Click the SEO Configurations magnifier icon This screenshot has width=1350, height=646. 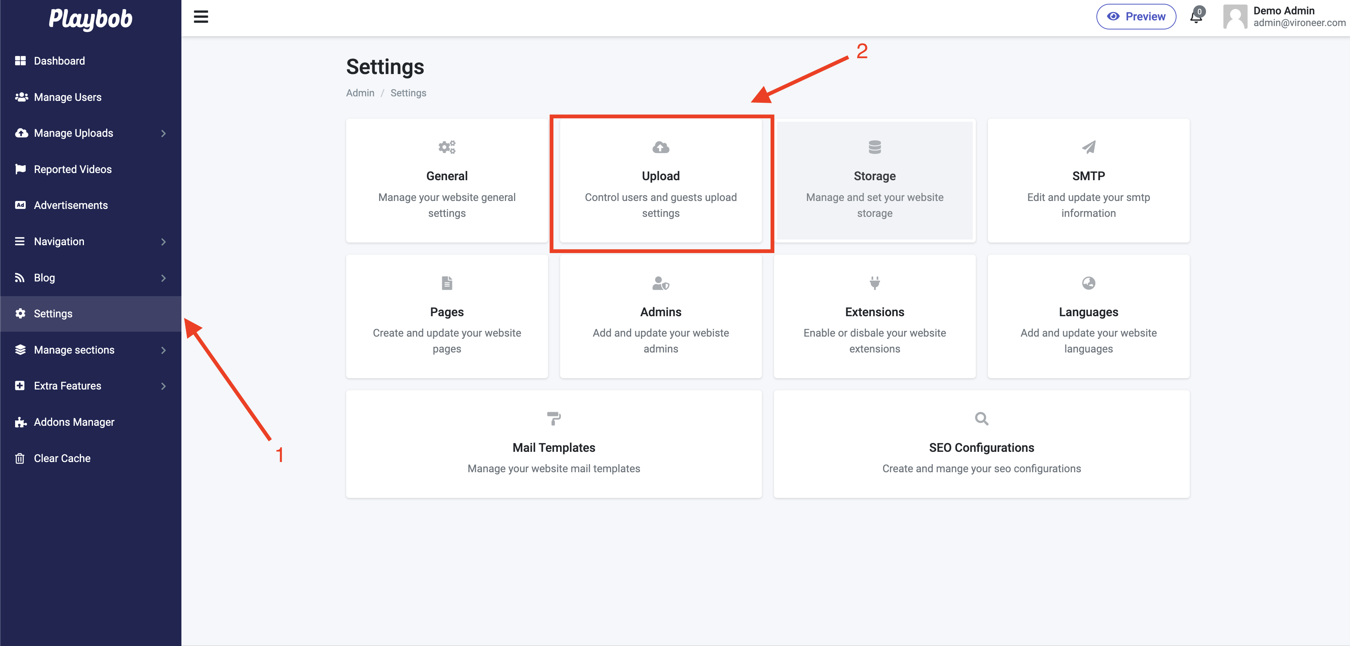pos(982,419)
